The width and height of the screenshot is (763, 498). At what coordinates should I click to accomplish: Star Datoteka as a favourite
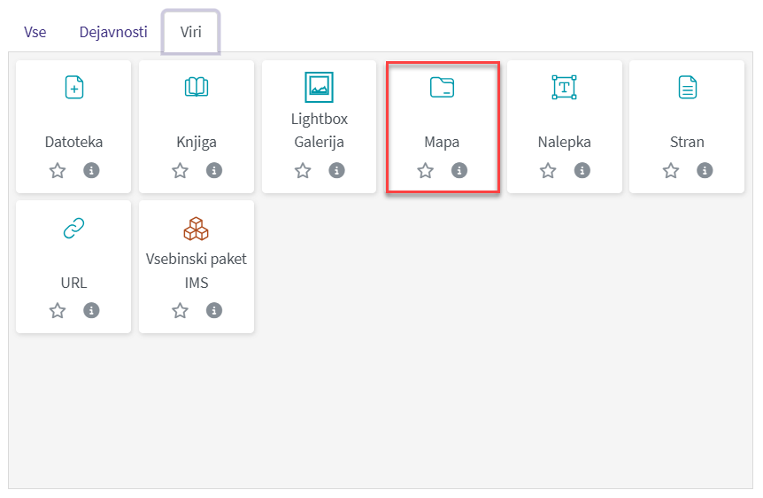click(x=58, y=171)
